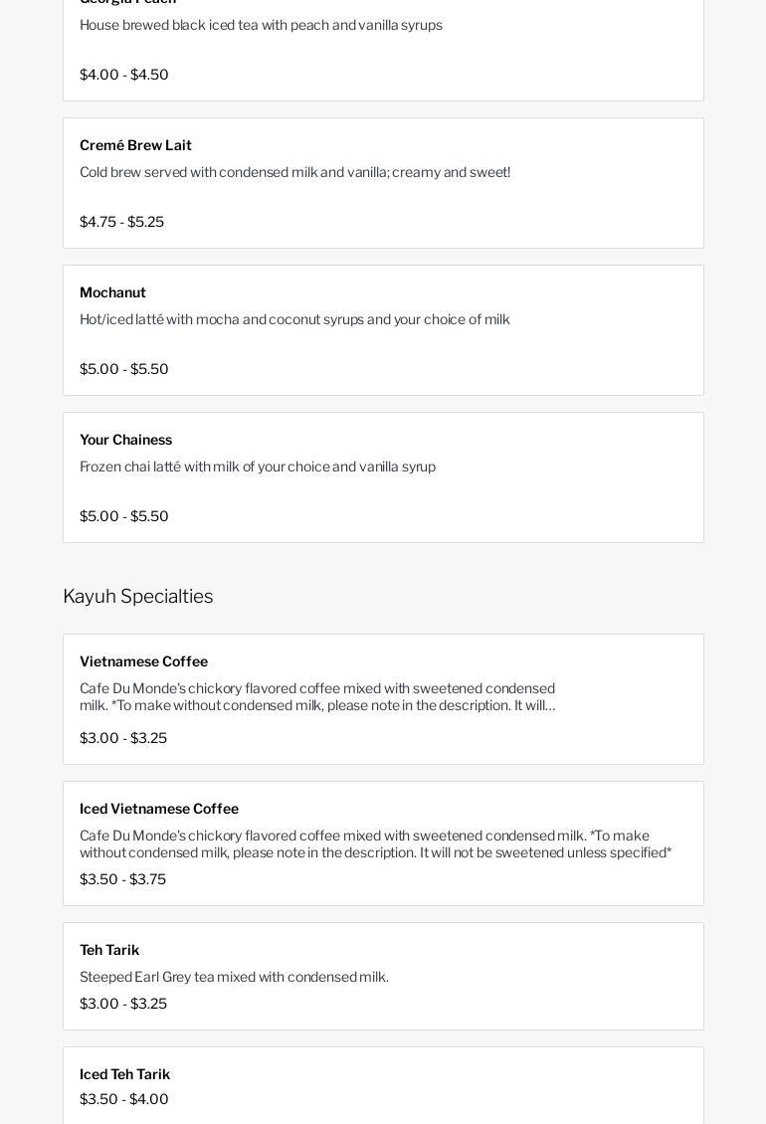Open the Iced Teh Tarik title
The height and width of the screenshot is (1124, 766).
point(124,1074)
